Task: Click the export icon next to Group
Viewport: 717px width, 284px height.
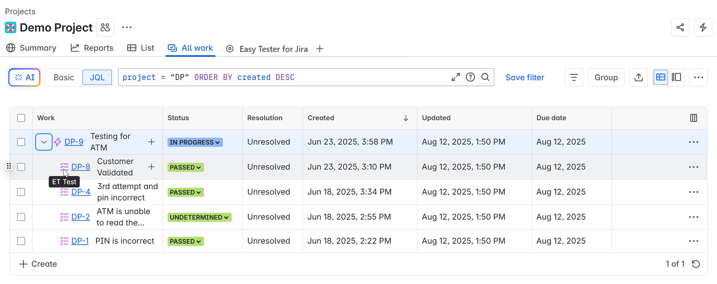Action: tap(638, 77)
